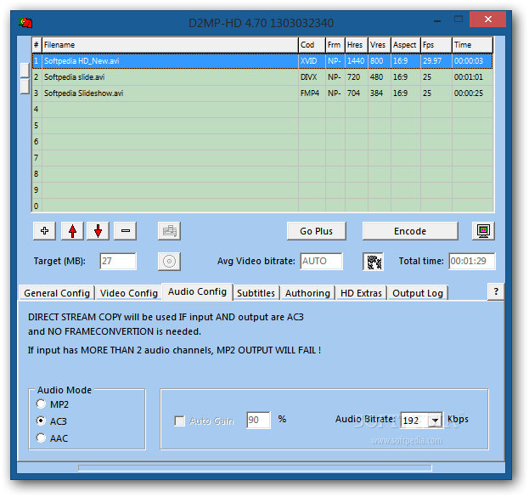Screen dimensions: 529x497
Task: Click the Target (MB) input field
Action: pyautogui.click(x=118, y=261)
